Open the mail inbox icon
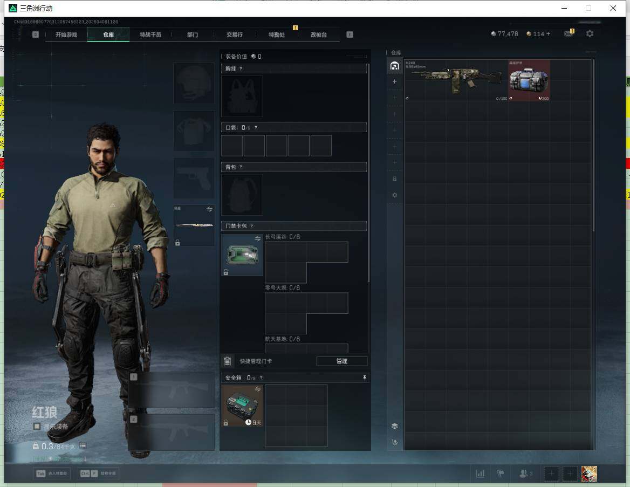The image size is (630, 487). pyautogui.click(x=568, y=34)
